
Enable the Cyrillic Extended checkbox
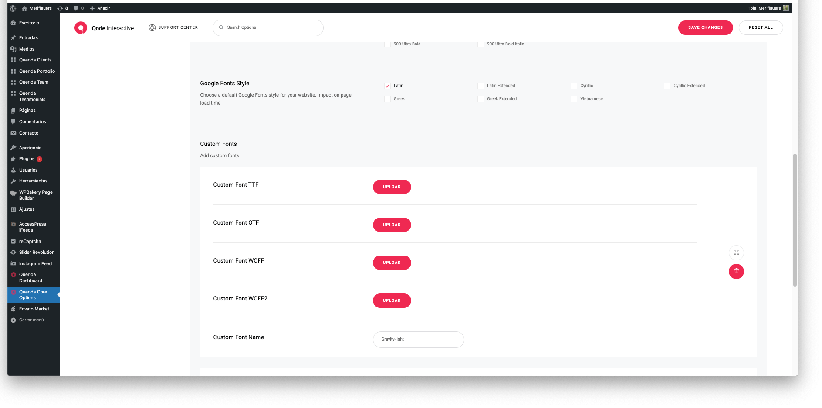point(667,86)
